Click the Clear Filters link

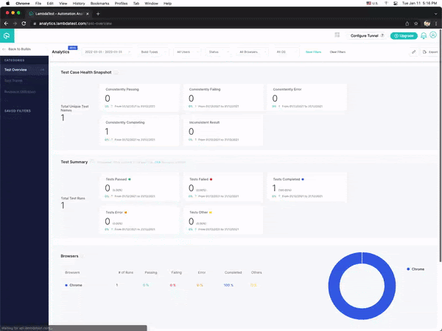pyautogui.click(x=337, y=52)
